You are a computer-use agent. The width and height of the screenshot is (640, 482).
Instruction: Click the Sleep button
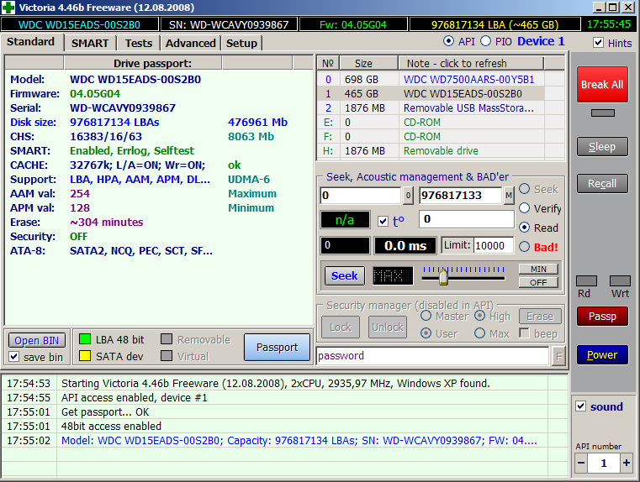pos(602,147)
